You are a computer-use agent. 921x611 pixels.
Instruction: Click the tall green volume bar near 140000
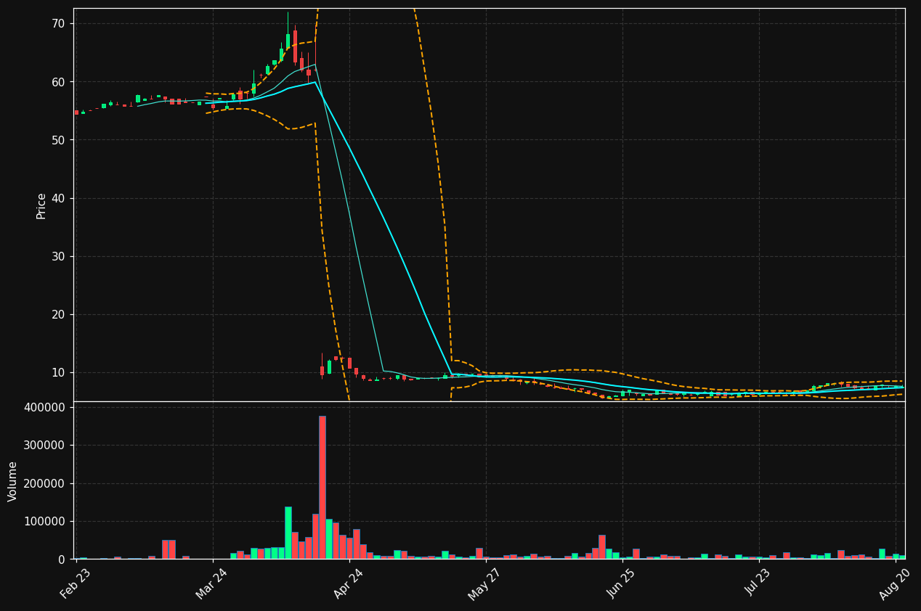(288, 533)
